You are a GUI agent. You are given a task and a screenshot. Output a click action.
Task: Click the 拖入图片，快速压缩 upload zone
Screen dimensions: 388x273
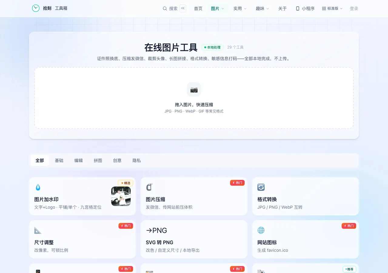(x=194, y=98)
